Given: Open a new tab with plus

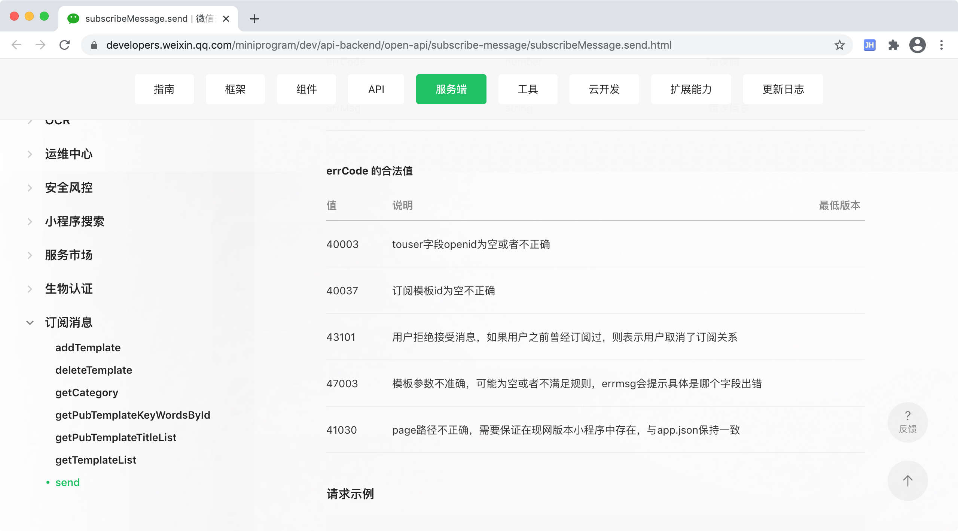Looking at the screenshot, I should click(254, 19).
